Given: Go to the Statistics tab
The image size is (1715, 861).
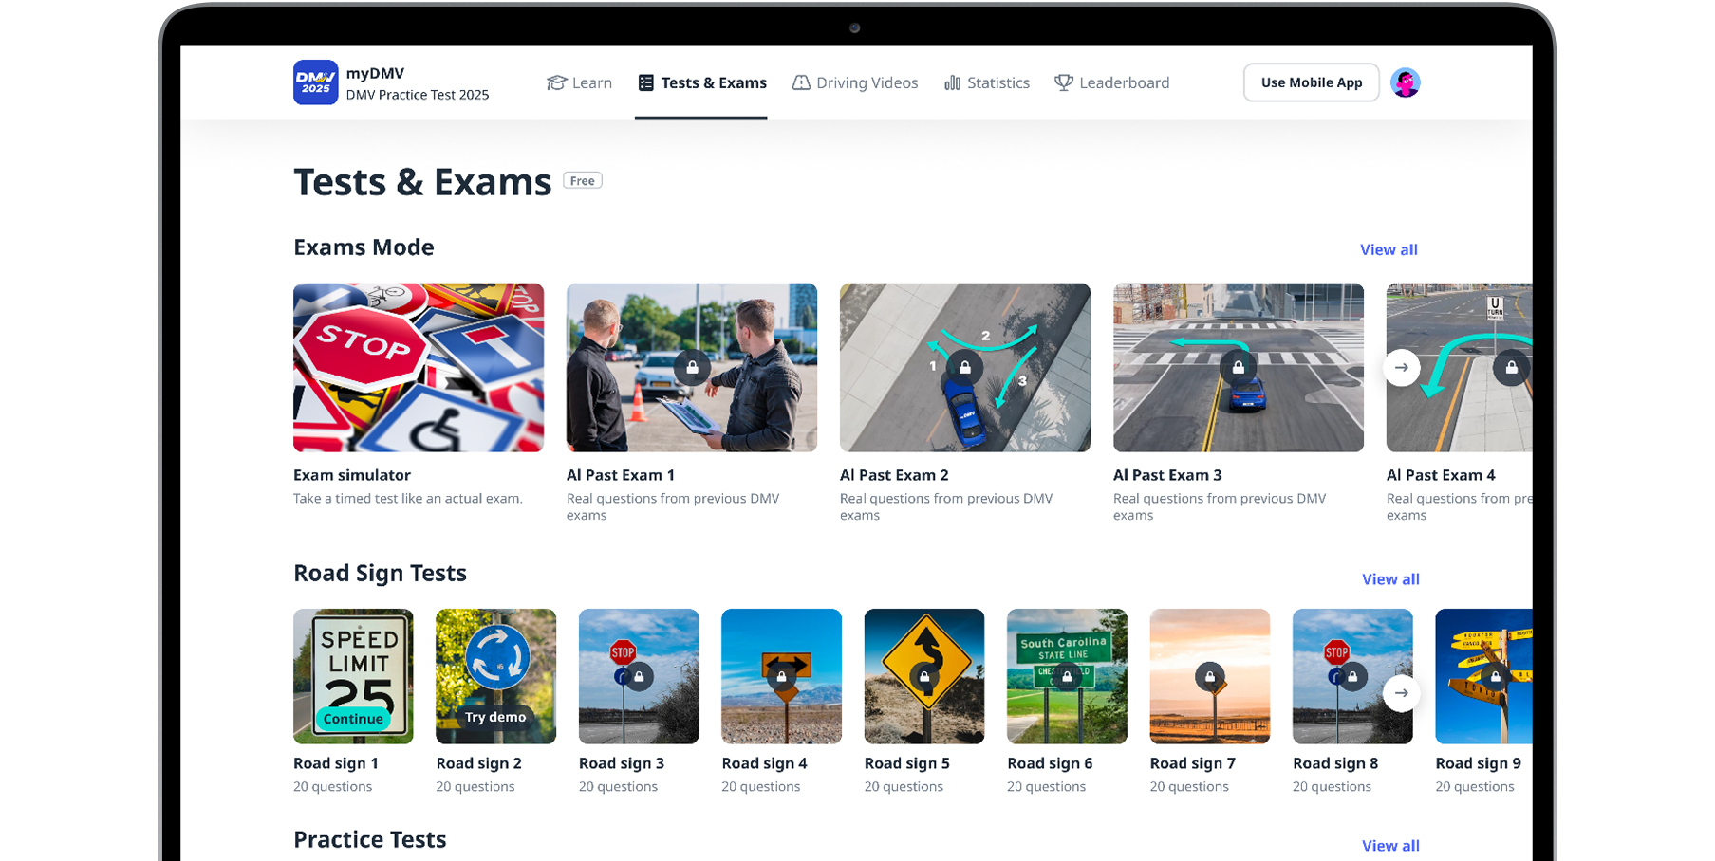Looking at the screenshot, I should (x=987, y=82).
